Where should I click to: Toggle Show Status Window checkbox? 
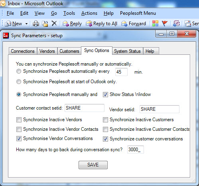(105, 95)
